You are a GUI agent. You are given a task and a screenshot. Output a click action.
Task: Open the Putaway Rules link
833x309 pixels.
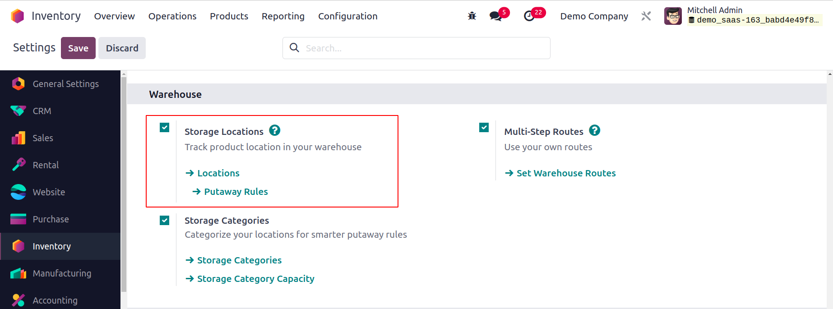click(230, 192)
